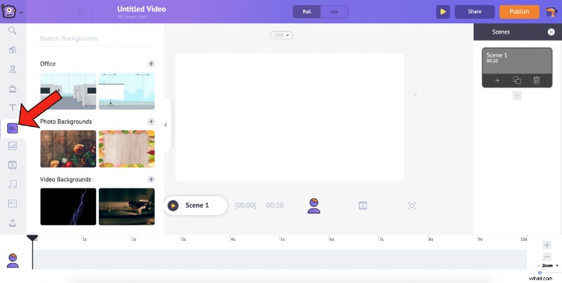The image size is (562, 283).
Task: Open the templates icon below the music note
Action: (x=13, y=204)
